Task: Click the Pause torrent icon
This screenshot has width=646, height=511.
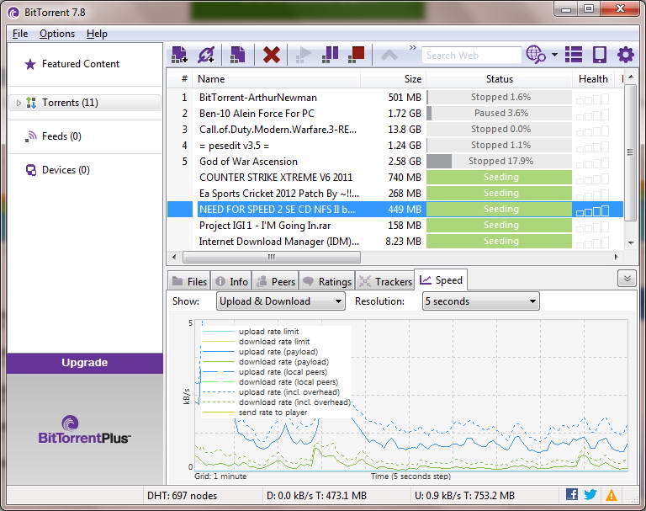Action: [x=330, y=55]
